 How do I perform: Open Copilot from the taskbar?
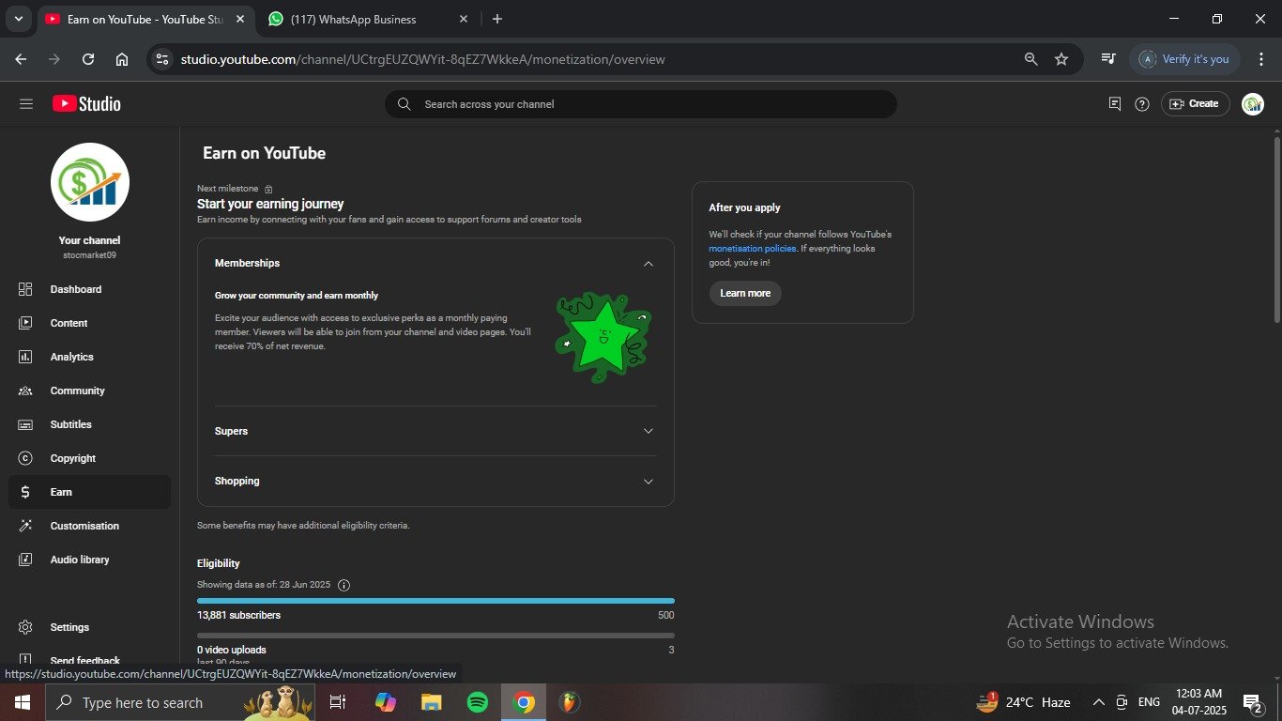click(x=385, y=702)
